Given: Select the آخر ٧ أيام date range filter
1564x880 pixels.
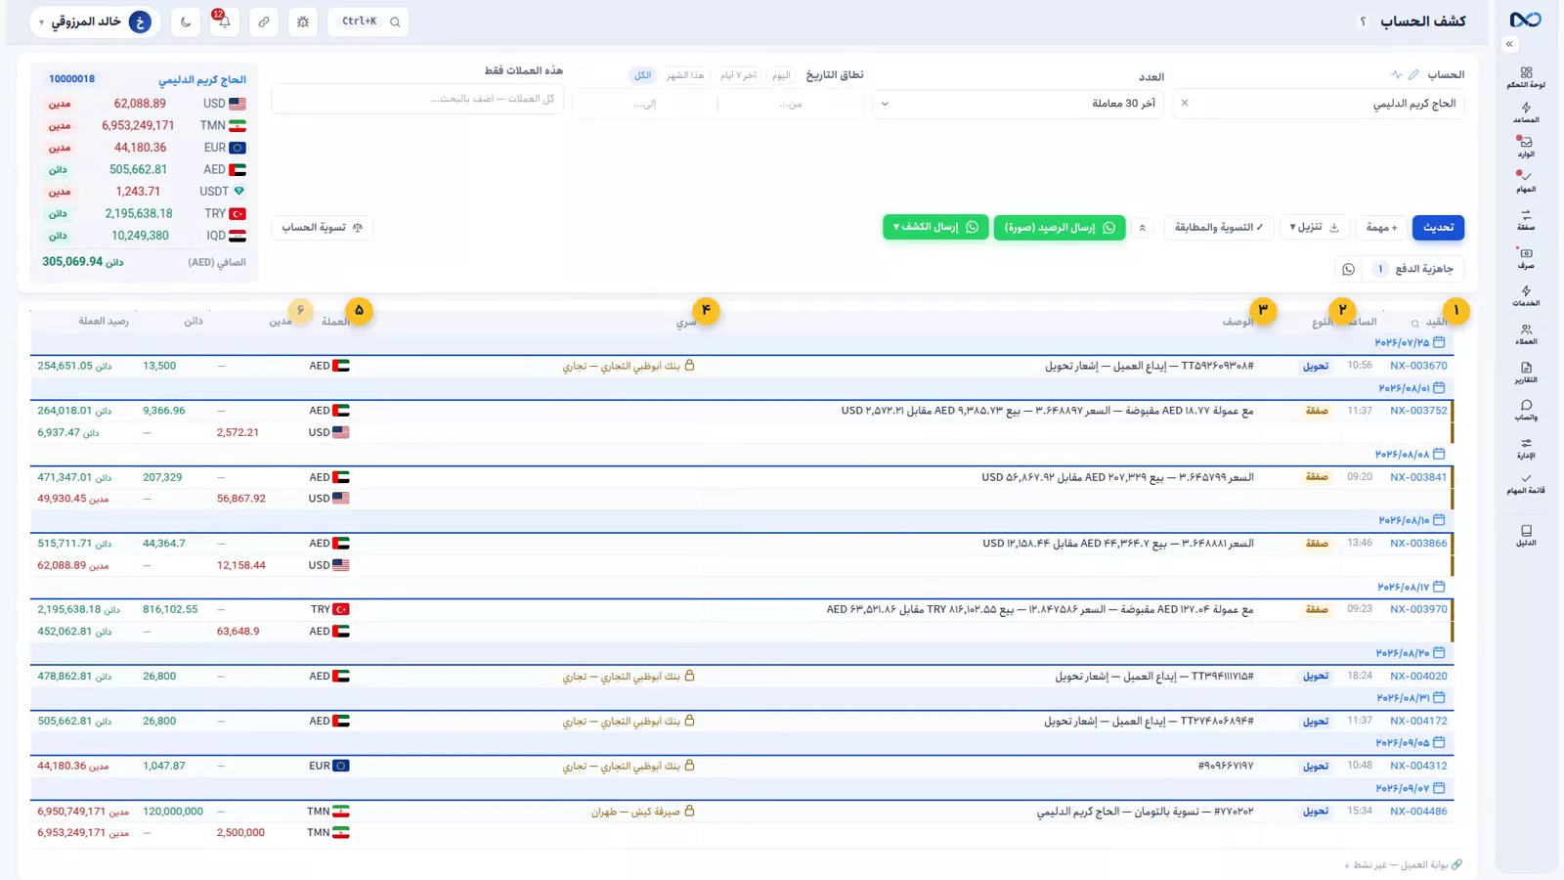Looking at the screenshot, I should pyautogui.click(x=738, y=75).
